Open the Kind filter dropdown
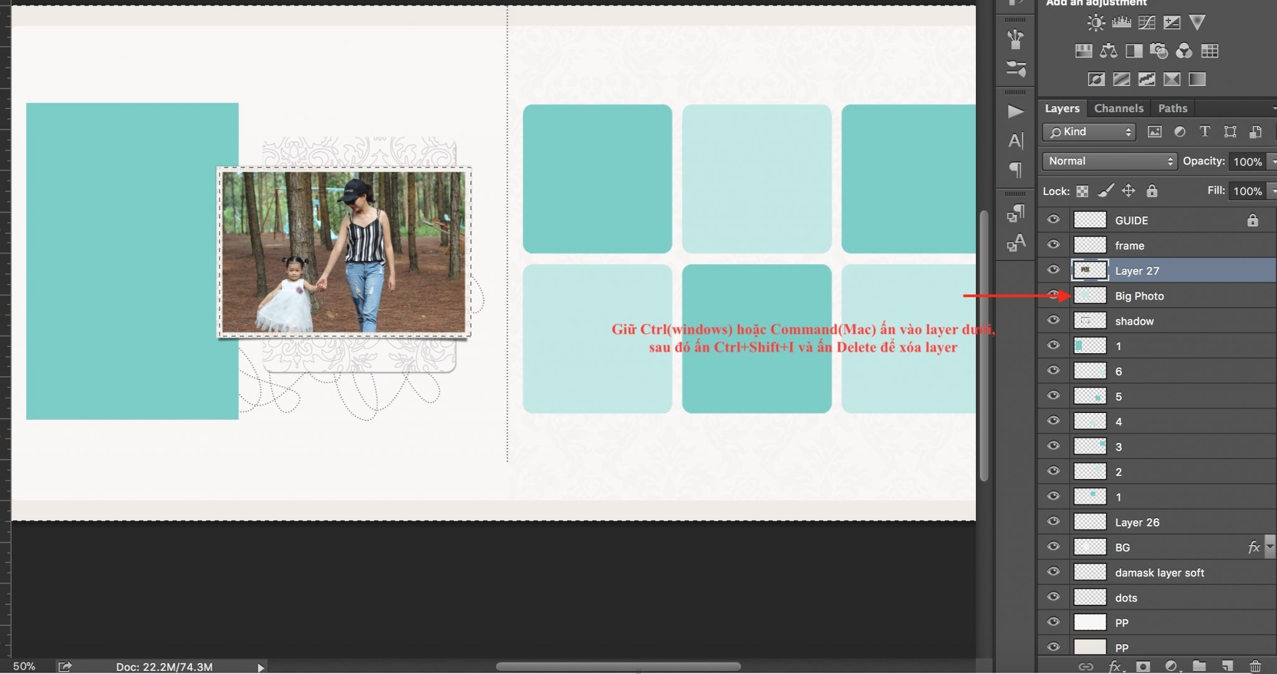This screenshot has height=674, width=1277. click(x=1089, y=131)
